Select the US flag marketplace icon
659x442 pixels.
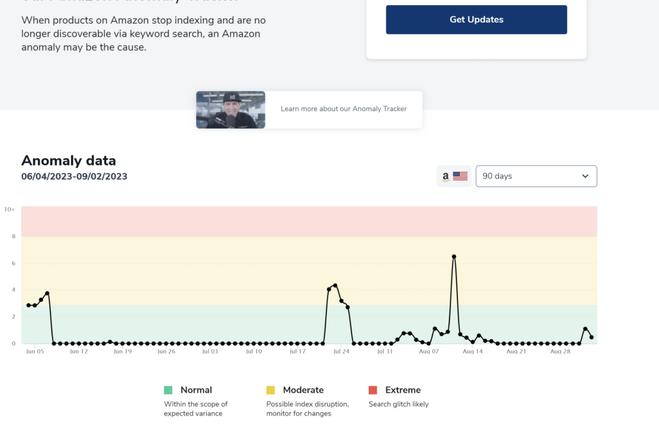[x=460, y=176]
